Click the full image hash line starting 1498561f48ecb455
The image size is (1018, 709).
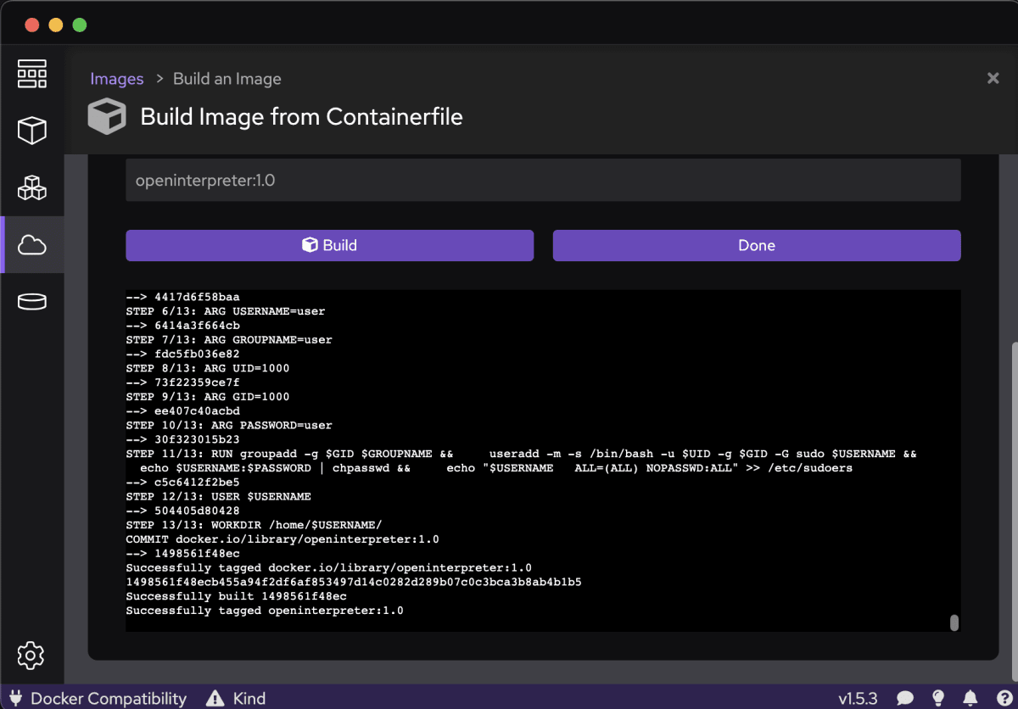pos(354,582)
